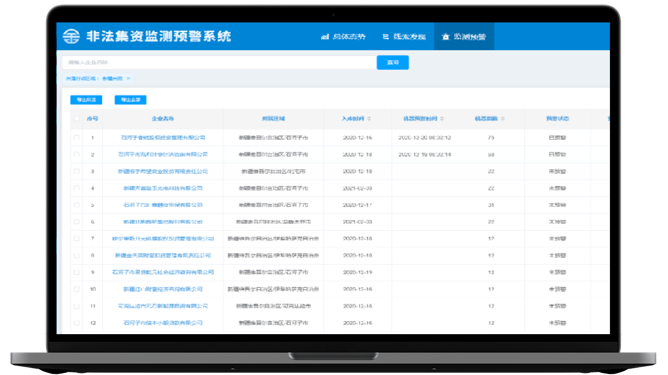The height and width of the screenshot is (375, 668).
Task: Remove the 所属行政区域 filter tag with X
Action: pos(128,78)
